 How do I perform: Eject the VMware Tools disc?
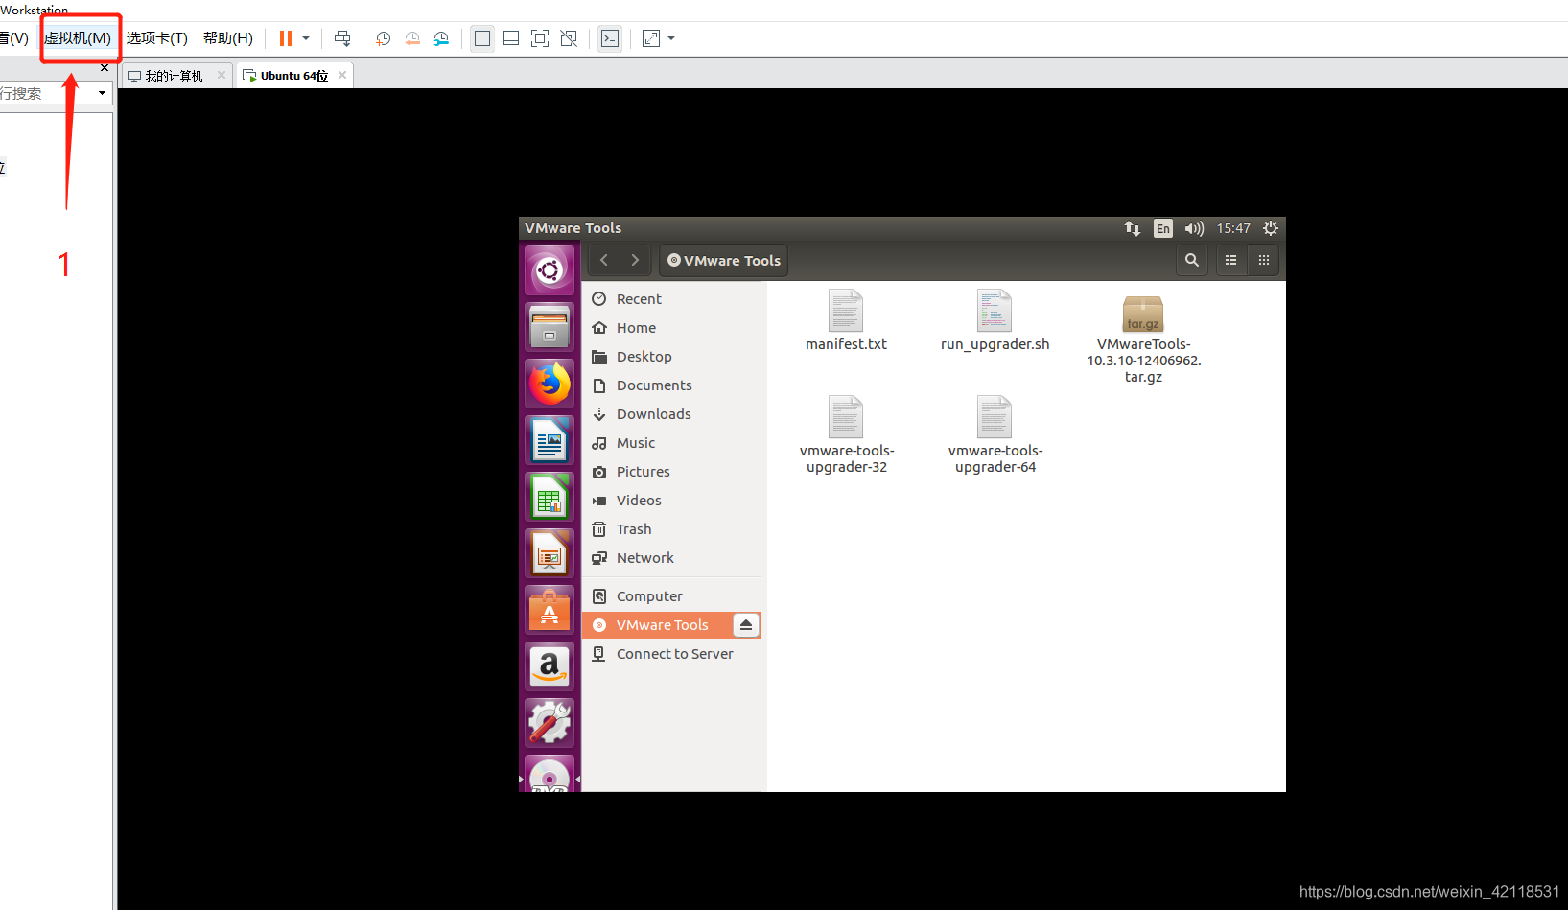coord(746,625)
